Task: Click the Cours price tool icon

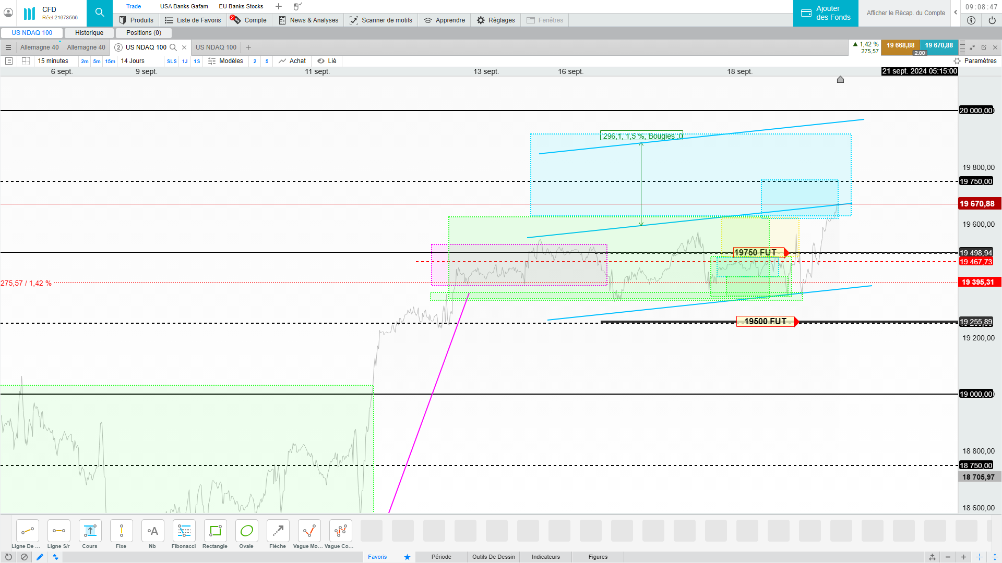Action: [x=90, y=531]
